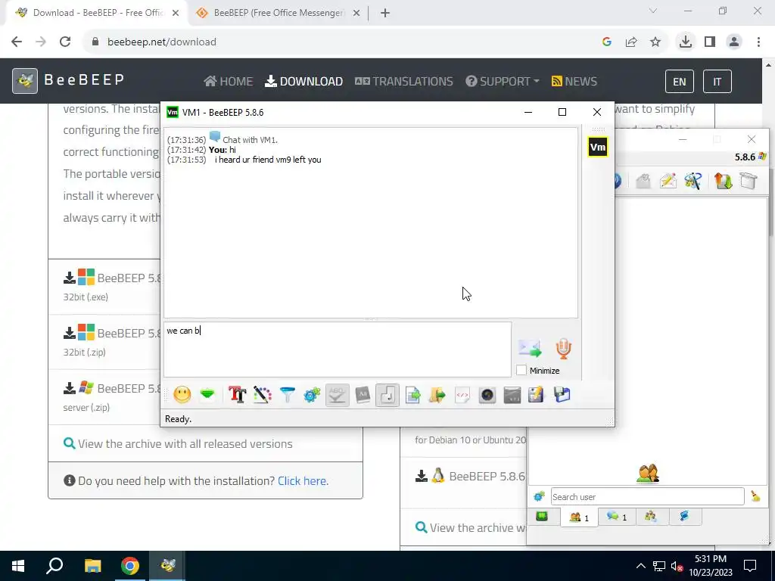Toggle word completion dictionary book icon
This screenshot has width=775, height=581.
pos(363,395)
